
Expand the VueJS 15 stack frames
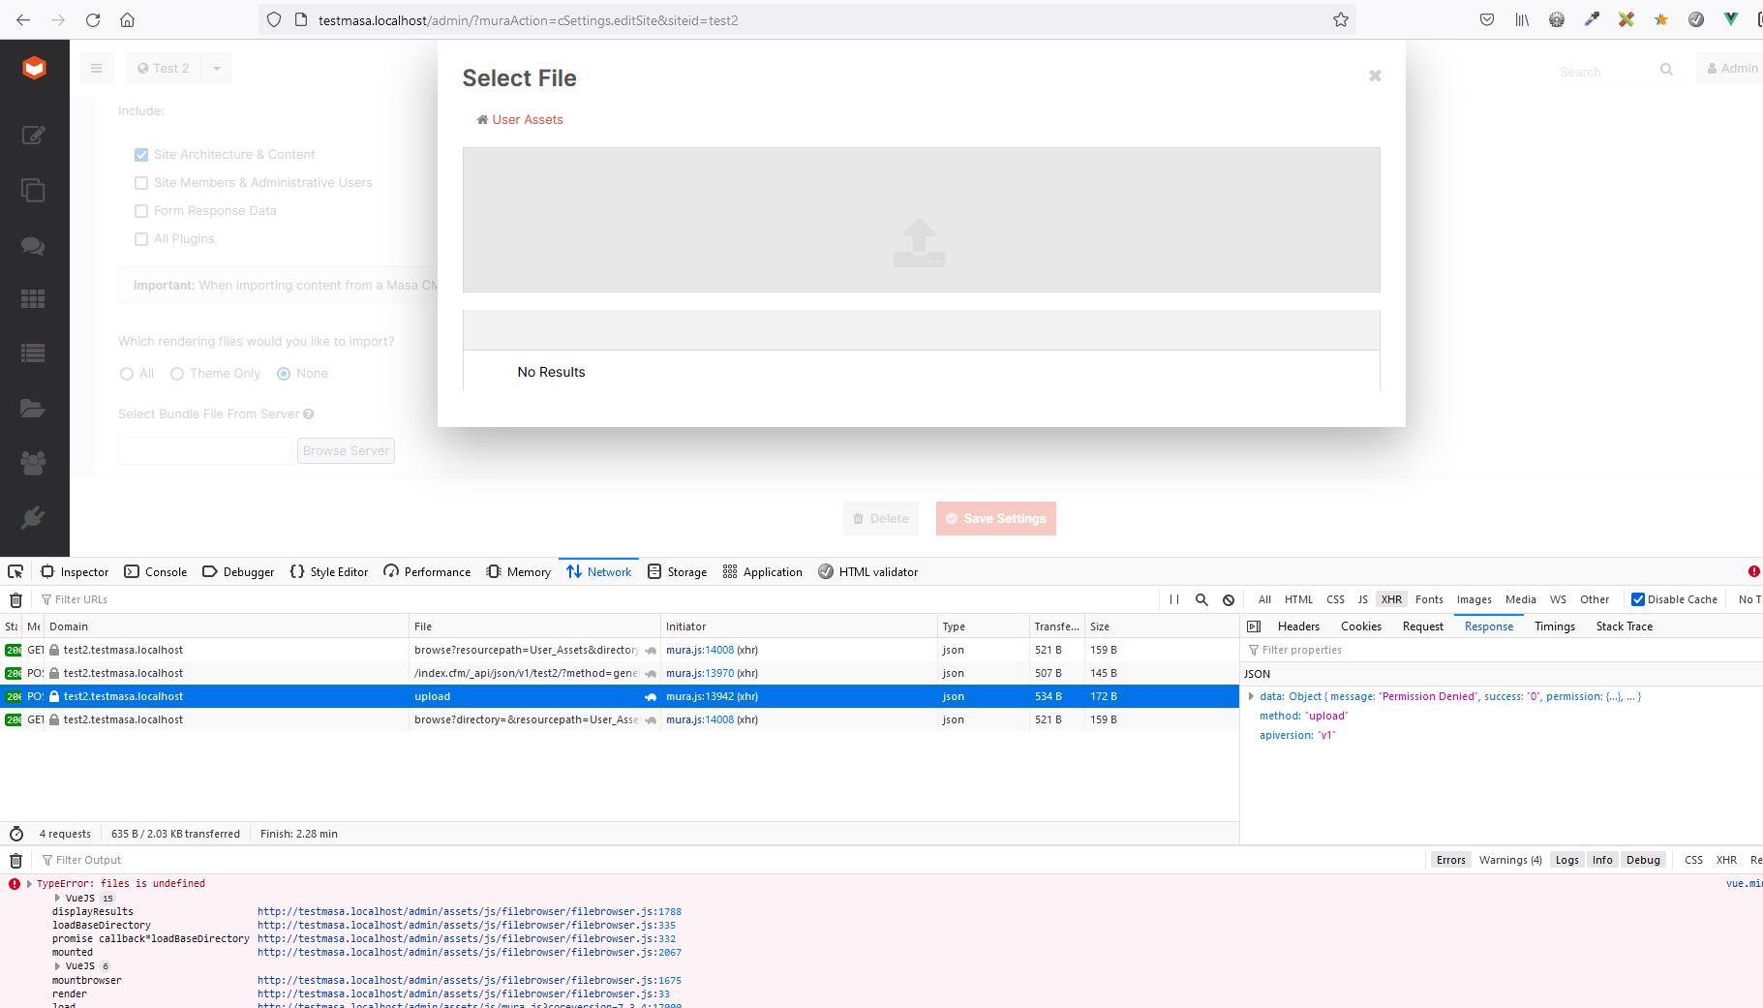[58, 898]
